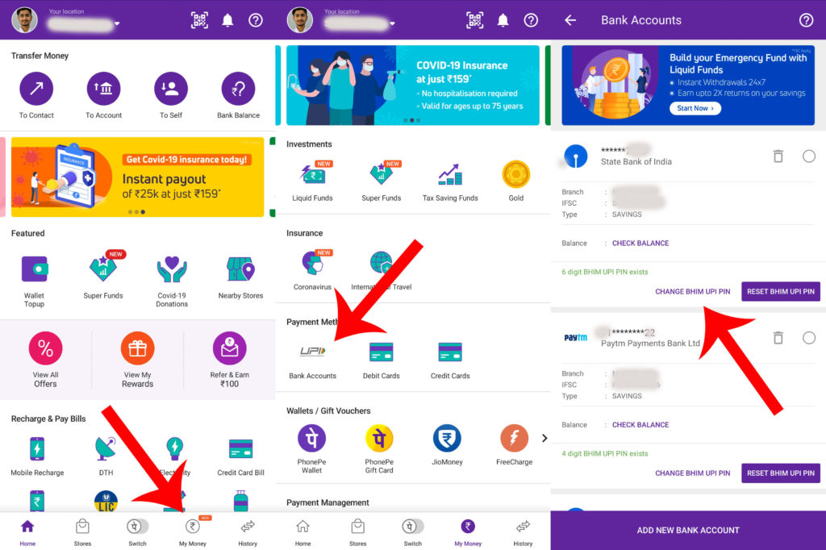Open Home tab on home screen

coord(27,531)
